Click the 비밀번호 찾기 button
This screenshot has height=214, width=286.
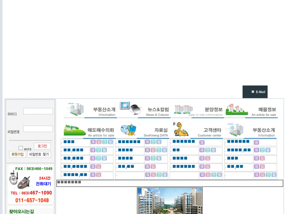click(39, 154)
